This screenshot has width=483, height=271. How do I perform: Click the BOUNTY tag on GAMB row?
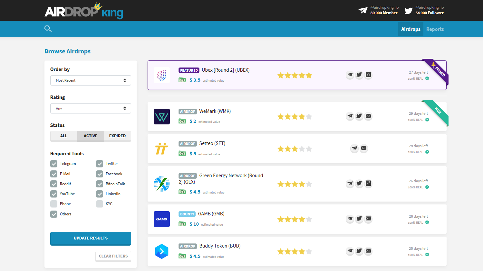[187, 214]
